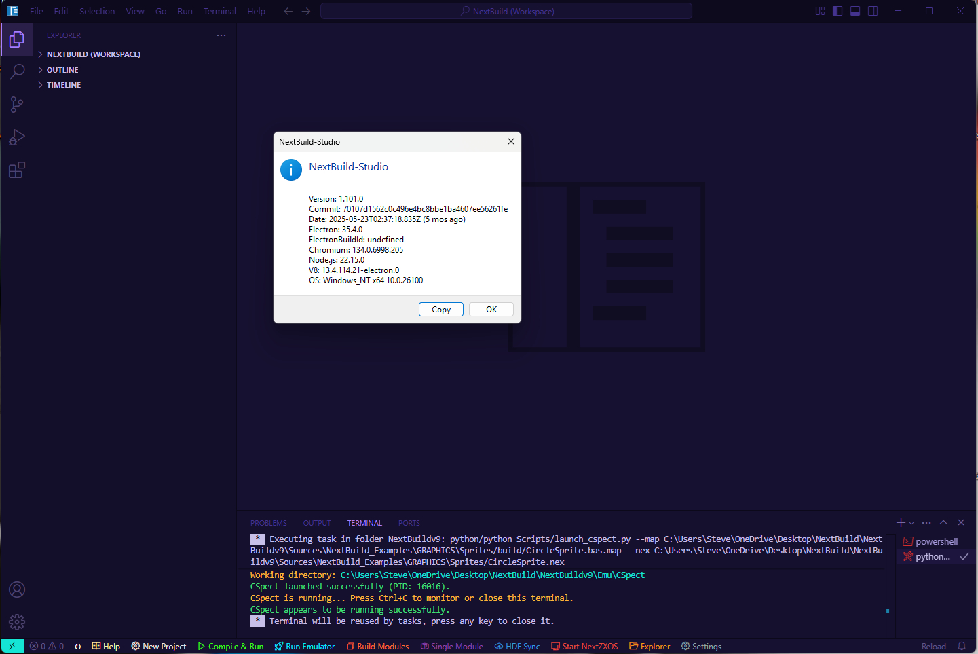The width and height of the screenshot is (978, 654).
Task: Open the Source Control view
Action: pyautogui.click(x=17, y=105)
